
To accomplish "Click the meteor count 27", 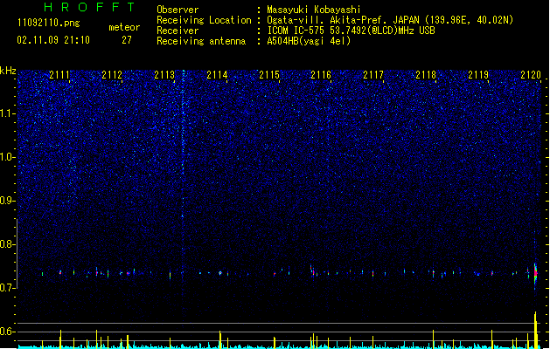I will coord(127,40).
